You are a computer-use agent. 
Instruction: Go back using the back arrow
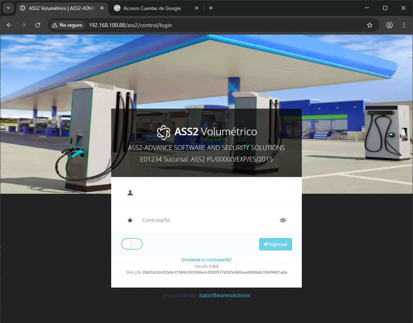click(9, 25)
